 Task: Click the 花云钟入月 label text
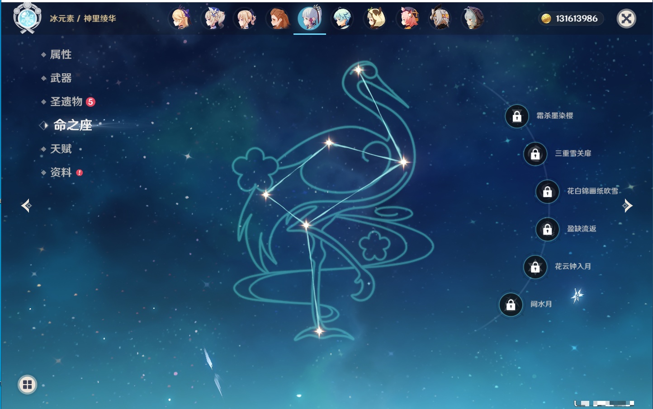click(573, 267)
